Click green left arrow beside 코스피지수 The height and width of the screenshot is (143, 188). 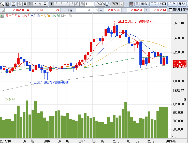(x=2, y=16)
